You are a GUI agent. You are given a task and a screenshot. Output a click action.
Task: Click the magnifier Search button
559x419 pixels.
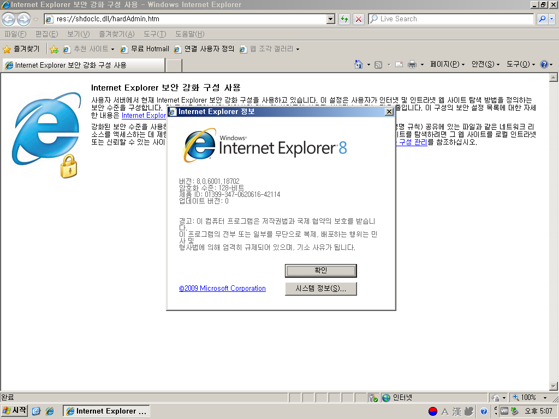[542, 19]
